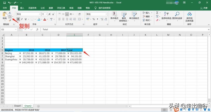211x112 pixels.
Task: Collapse the ribbon with the chevron
Action: pyautogui.click(x=209, y=25)
